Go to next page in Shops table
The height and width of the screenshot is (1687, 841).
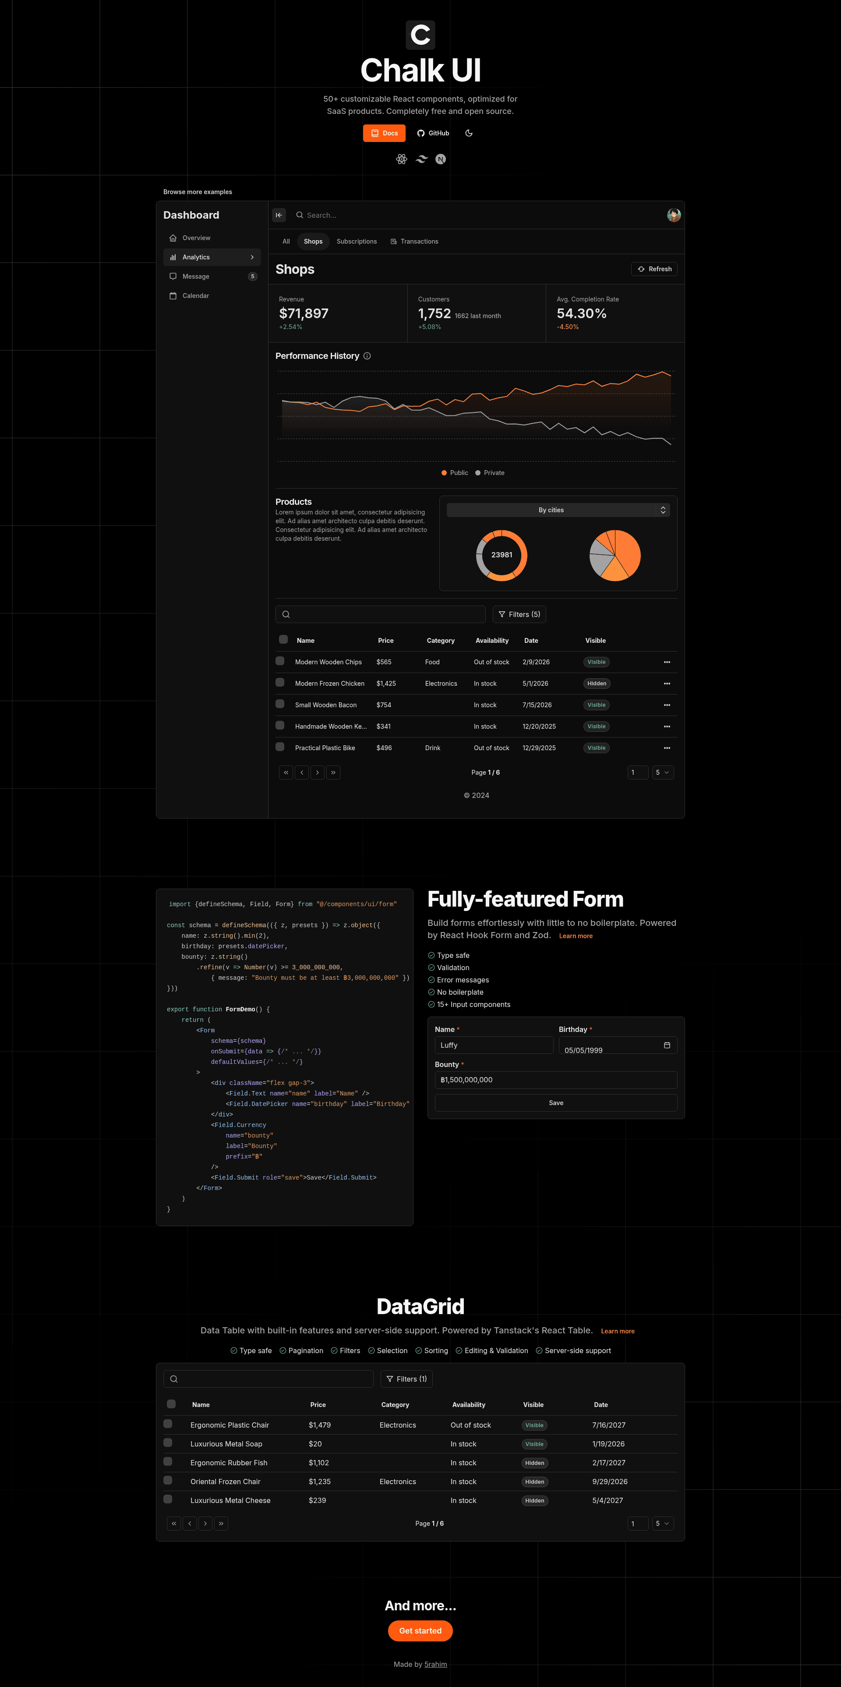[x=318, y=773]
